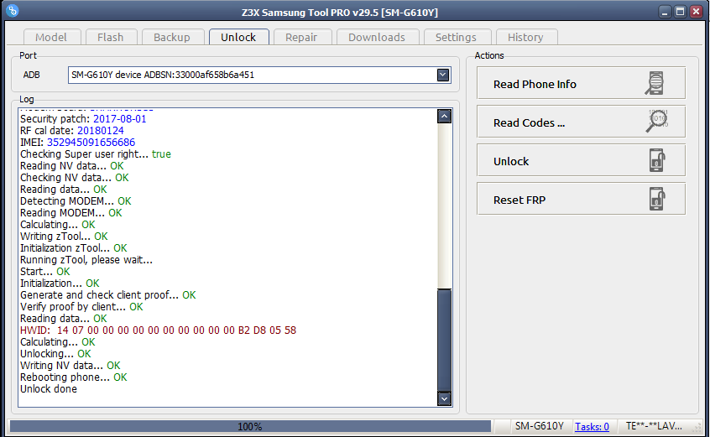The image size is (710, 437).
Task: Click the 'Rebooting phone... OK' log line
Action: point(73,377)
